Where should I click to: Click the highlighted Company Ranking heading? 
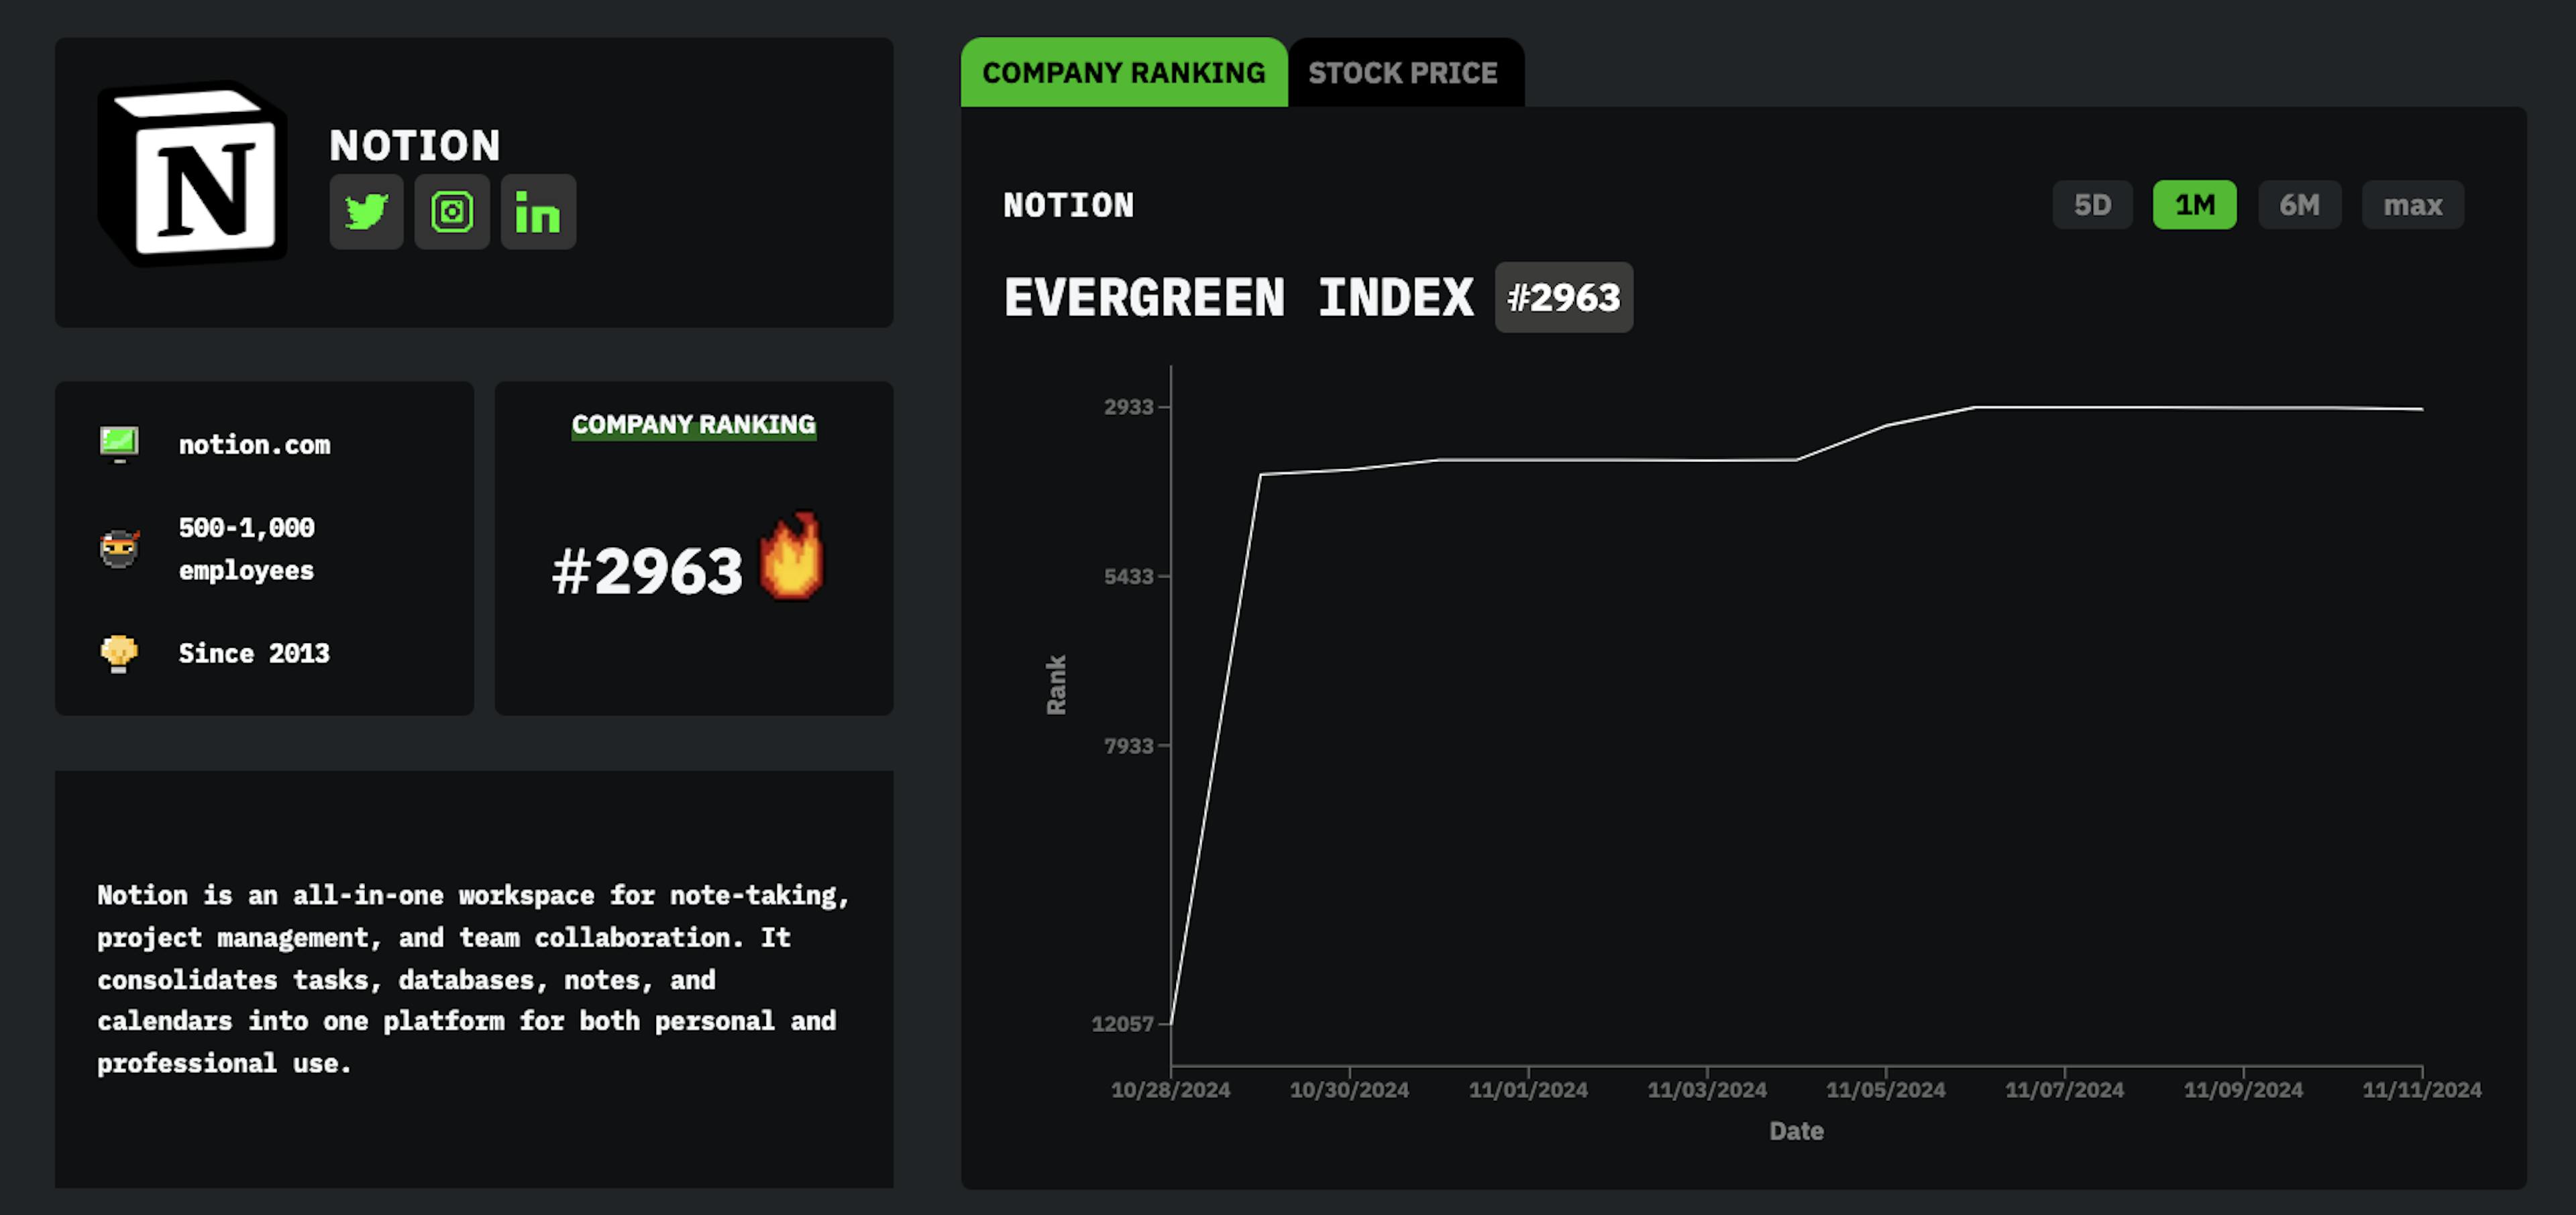point(693,424)
